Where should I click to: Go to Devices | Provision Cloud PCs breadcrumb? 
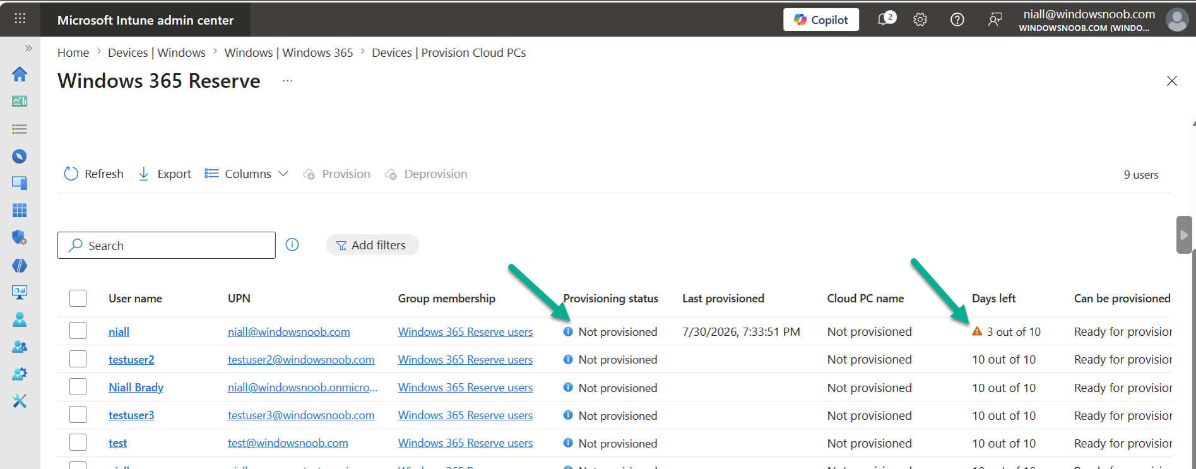click(x=449, y=53)
